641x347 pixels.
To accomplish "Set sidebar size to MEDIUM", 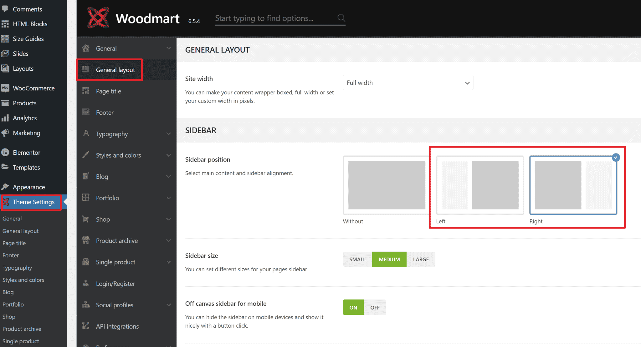I will pyautogui.click(x=389, y=259).
